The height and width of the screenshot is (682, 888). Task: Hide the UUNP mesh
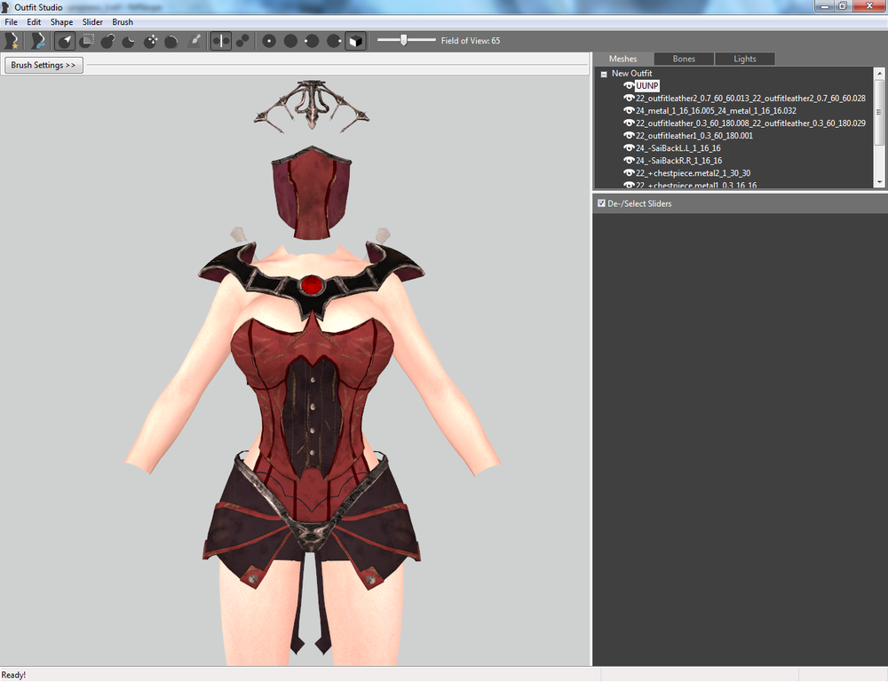point(629,85)
